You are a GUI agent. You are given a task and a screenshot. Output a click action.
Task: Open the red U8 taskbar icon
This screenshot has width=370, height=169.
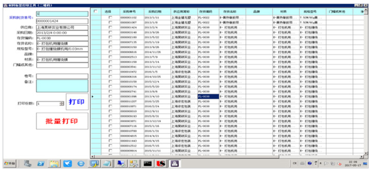coord(161,163)
